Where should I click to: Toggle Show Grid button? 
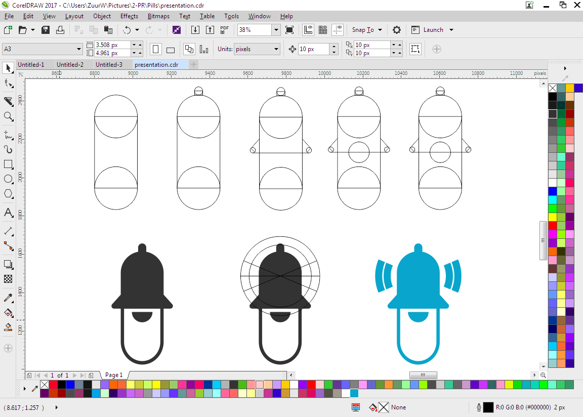(x=323, y=30)
